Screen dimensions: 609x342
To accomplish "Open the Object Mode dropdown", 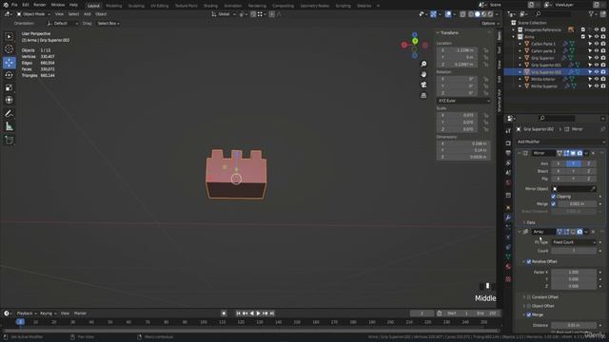I will (33, 14).
